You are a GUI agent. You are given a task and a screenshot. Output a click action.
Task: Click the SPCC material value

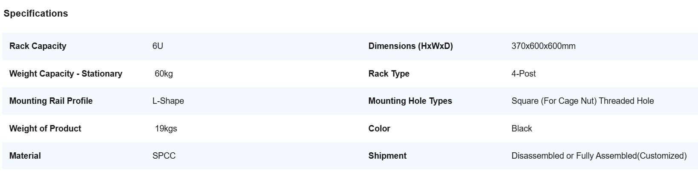click(164, 156)
